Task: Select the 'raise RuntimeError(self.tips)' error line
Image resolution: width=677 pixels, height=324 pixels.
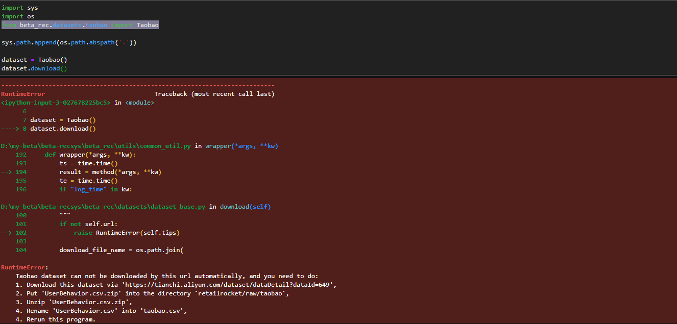Action: (126, 232)
